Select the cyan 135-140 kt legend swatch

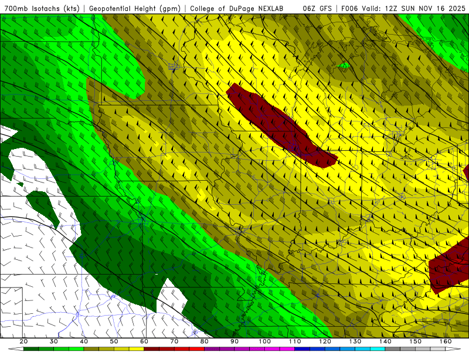point(378,349)
